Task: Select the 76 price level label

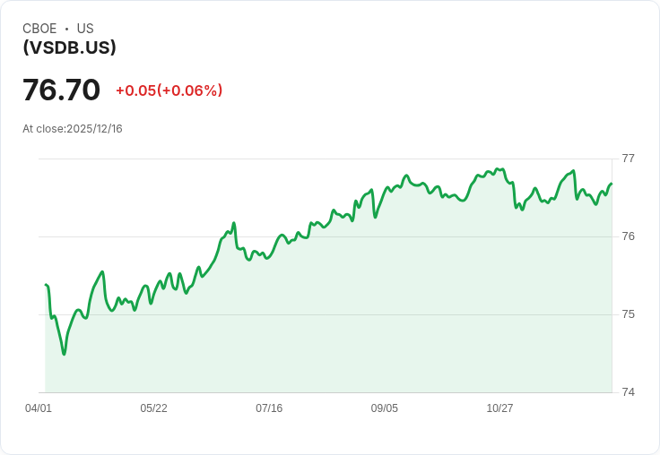Action: point(628,236)
